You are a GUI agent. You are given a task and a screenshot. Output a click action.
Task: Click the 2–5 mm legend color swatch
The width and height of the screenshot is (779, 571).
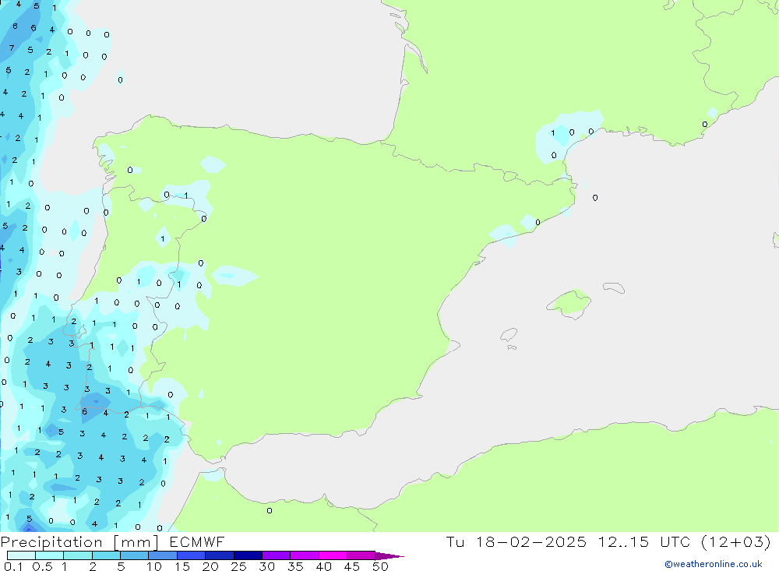(x=106, y=555)
